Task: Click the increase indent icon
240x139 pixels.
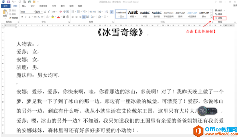Action: click(95, 12)
